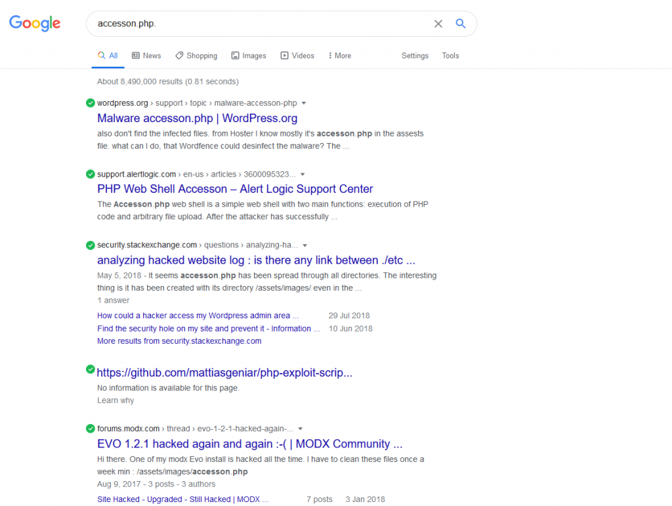Screen dimensions: 672x506
Task: Click green checkmark beside support.alertlogic.com result
Action: point(90,174)
